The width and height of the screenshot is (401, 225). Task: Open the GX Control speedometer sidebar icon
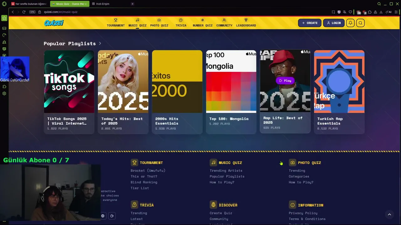pos(4,35)
